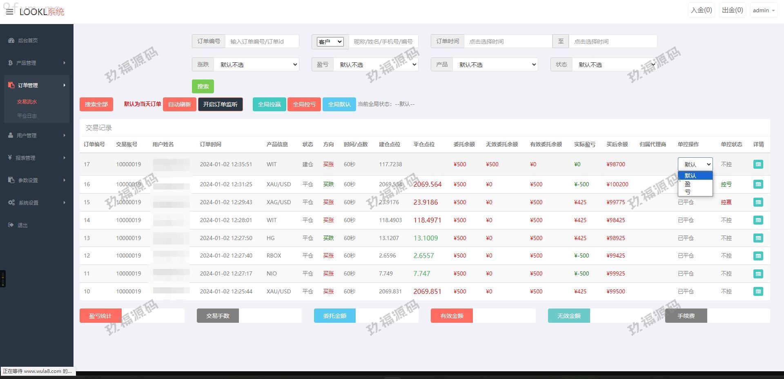
Task: Click the hamburger menu icon beside LOOKL
Action: tap(9, 12)
